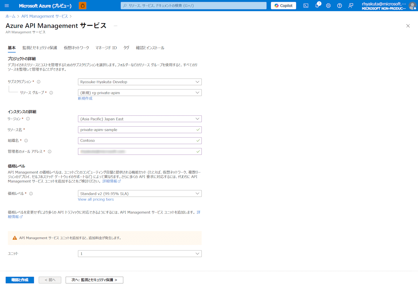418x289 pixels.
Task: Click 詳細情報 link in pricing description
Action: 111,182
